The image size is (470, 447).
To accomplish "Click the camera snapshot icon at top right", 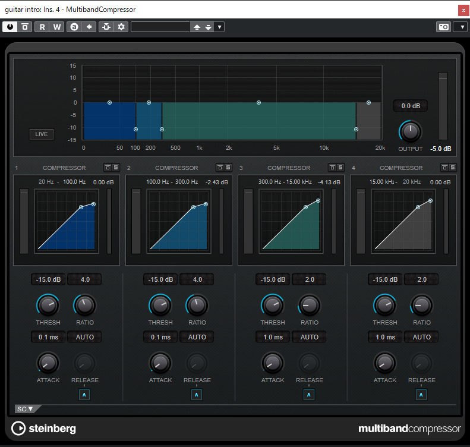I will click(x=443, y=27).
